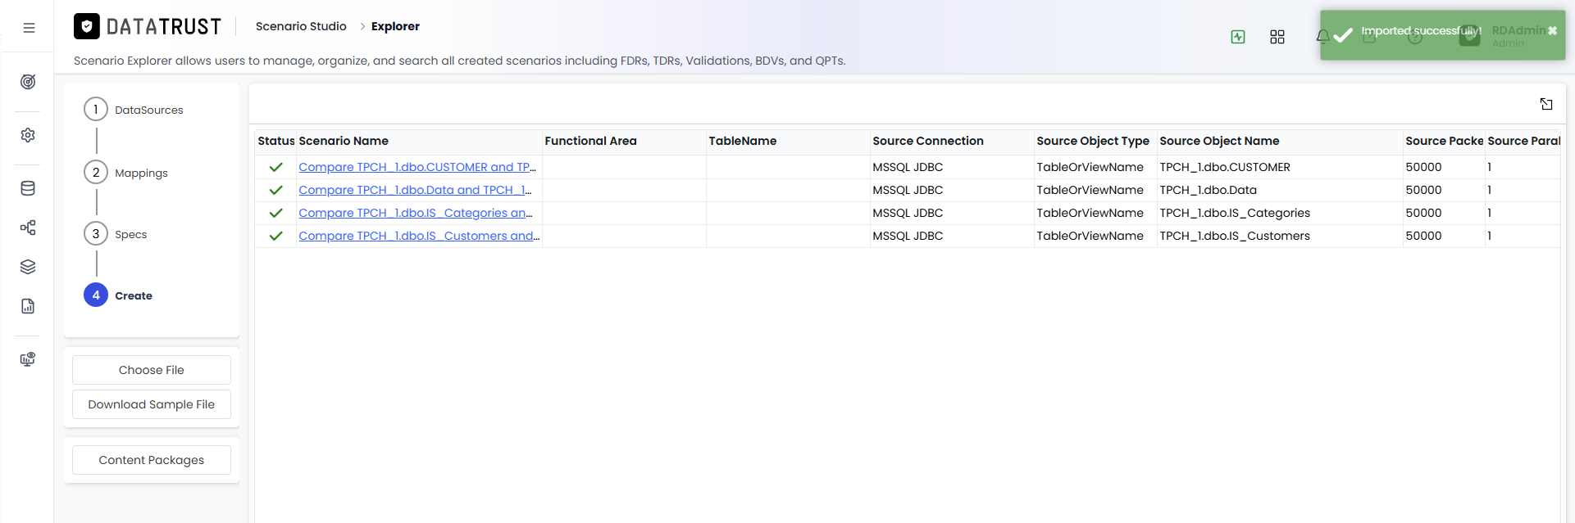Open the connected nodes icon in sidebar
The height and width of the screenshot is (523, 1575).
pos(28,228)
